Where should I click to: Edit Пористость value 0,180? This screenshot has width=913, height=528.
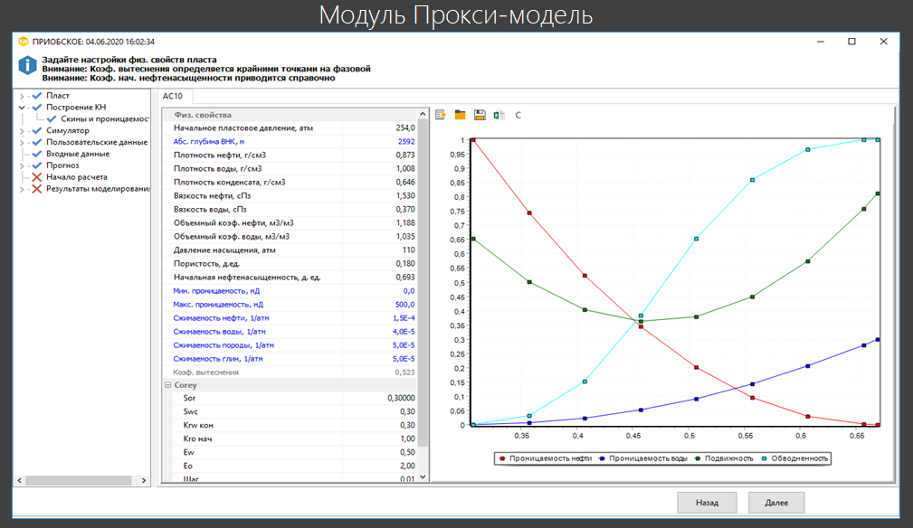click(380, 264)
